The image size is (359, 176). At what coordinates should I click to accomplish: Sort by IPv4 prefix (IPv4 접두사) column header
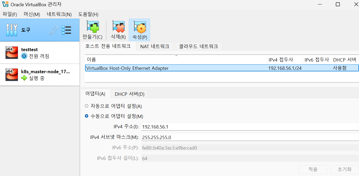click(x=285, y=60)
